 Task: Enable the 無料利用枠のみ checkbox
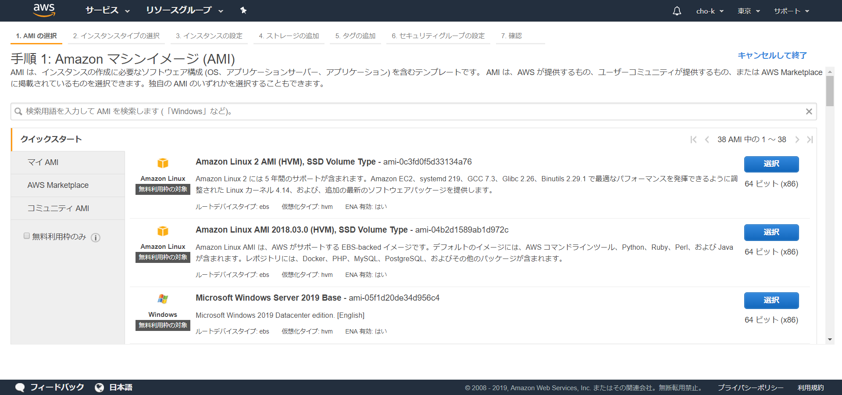(x=27, y=236)
